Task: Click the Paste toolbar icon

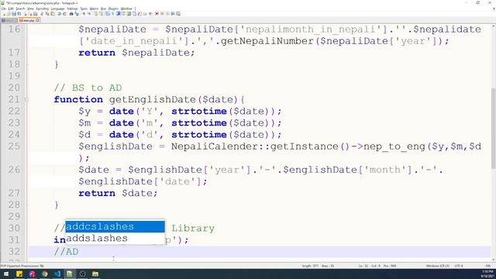Action: point(53,14)
